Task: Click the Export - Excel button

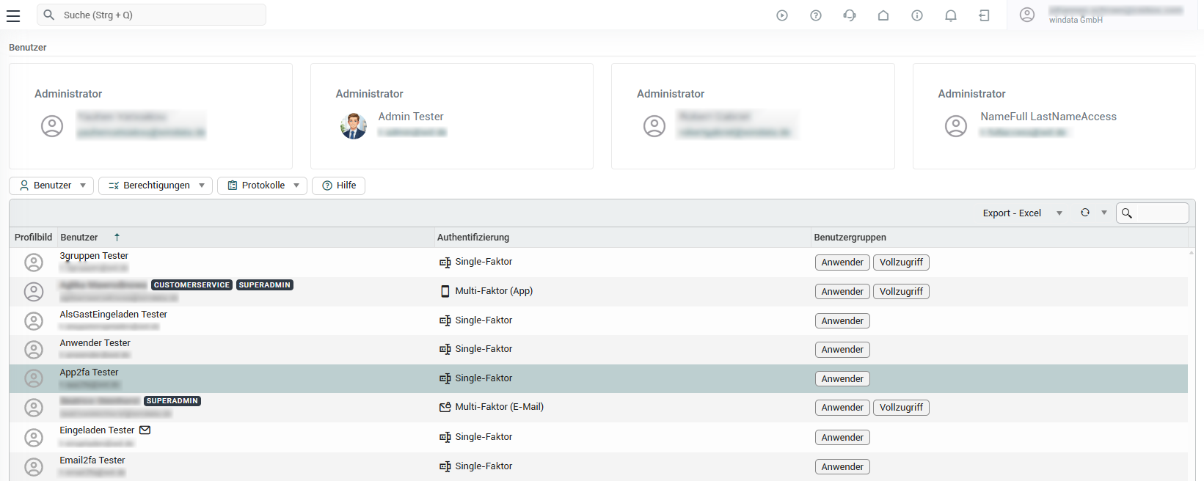Action: pos(1012,213)
